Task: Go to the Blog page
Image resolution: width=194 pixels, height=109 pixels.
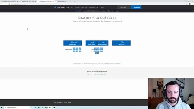Action: click(x=82, y=8)
